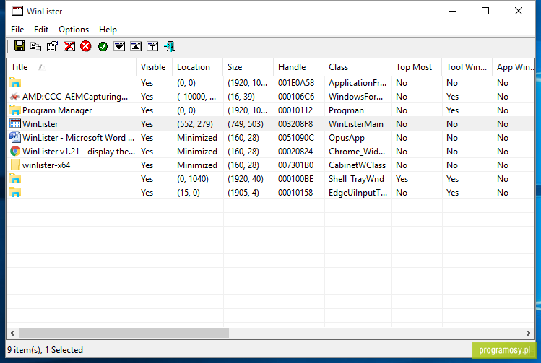Screen dimensions: 541x363
Task: Select the AMD:CCC-AEMCapturing... title
Action: pos(75,97)
